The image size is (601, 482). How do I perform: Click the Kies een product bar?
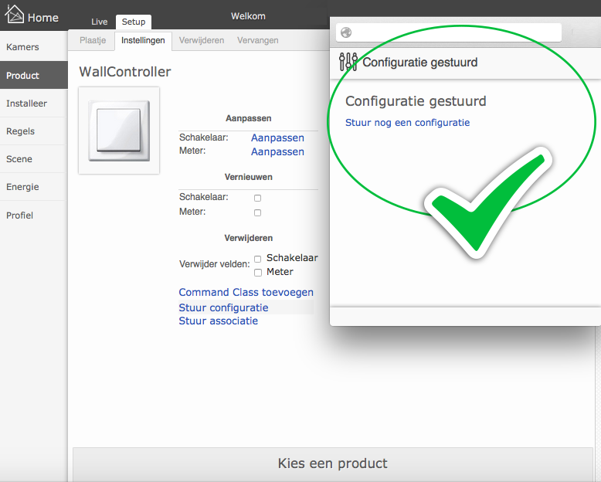pyautogui.click(x=333, y=463)
